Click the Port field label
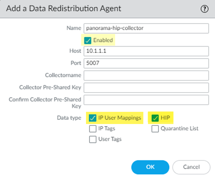This screenshot has height=181, width=215. (x=75, y=63)
